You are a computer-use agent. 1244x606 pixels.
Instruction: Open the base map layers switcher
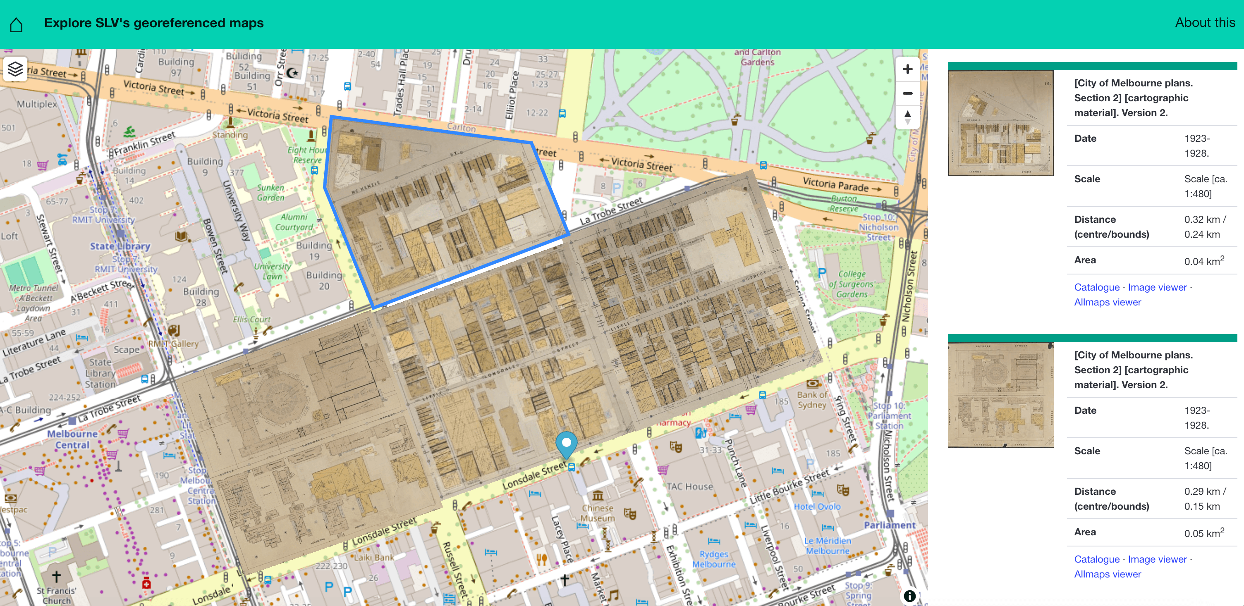15,69
